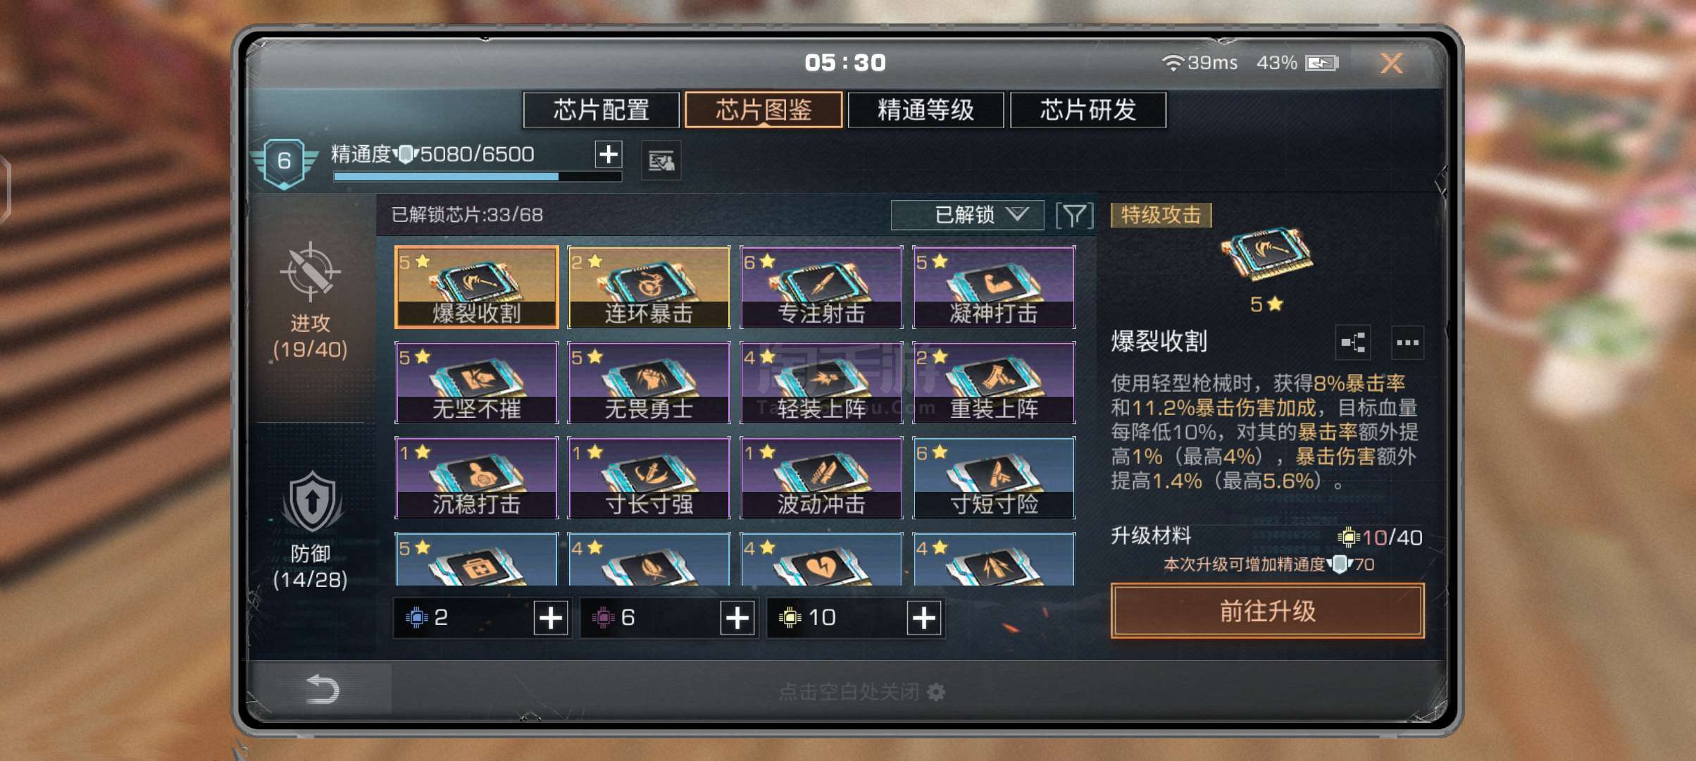This screenshot has width=1696, height=761.
Task: Open the chip tree branch icon
Action: pos(1353,343)
